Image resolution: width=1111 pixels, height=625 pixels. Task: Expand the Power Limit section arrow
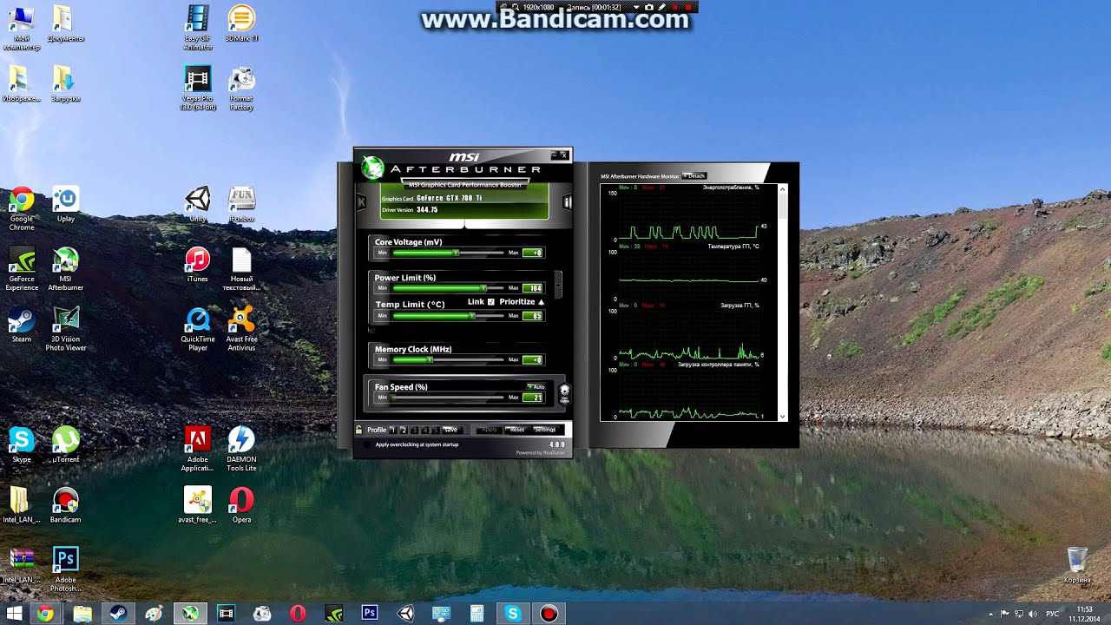tap(558, 283)
